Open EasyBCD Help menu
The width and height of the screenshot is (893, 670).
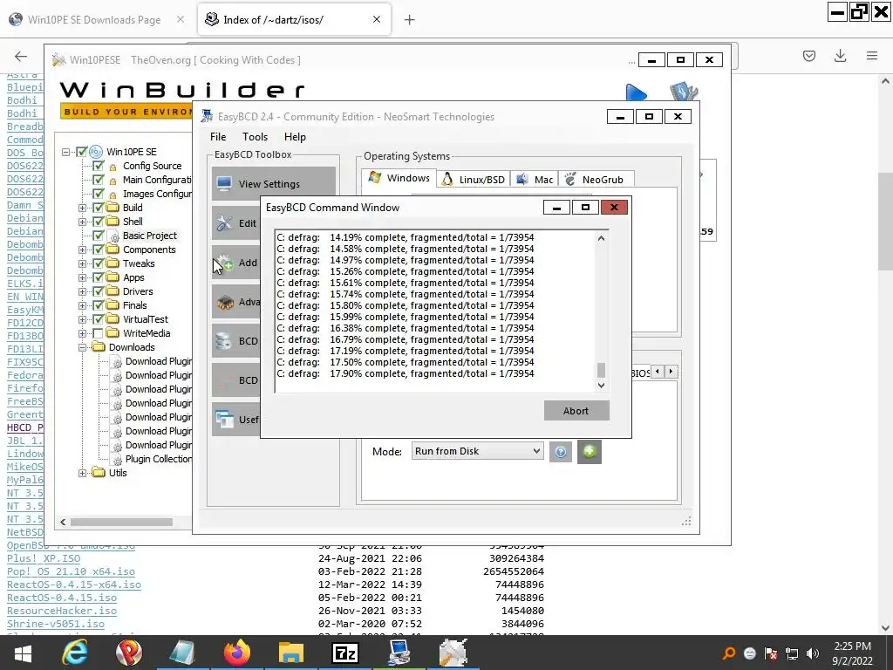[295, 137]
